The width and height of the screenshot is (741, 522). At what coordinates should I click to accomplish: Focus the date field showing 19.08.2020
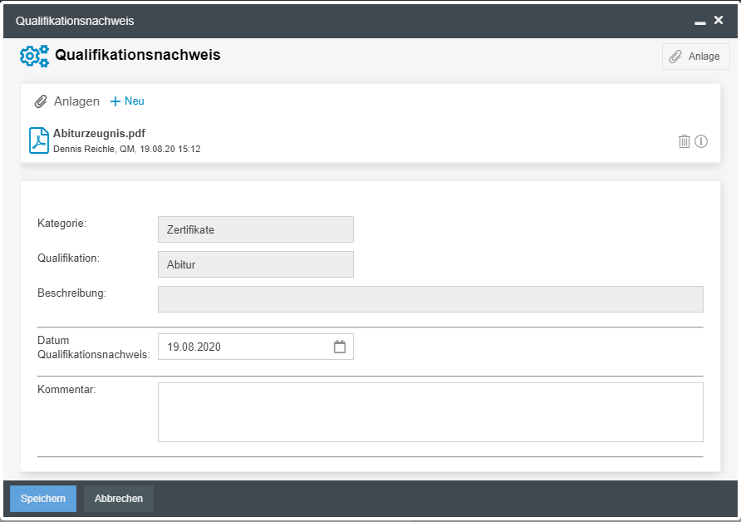point(241,347)
